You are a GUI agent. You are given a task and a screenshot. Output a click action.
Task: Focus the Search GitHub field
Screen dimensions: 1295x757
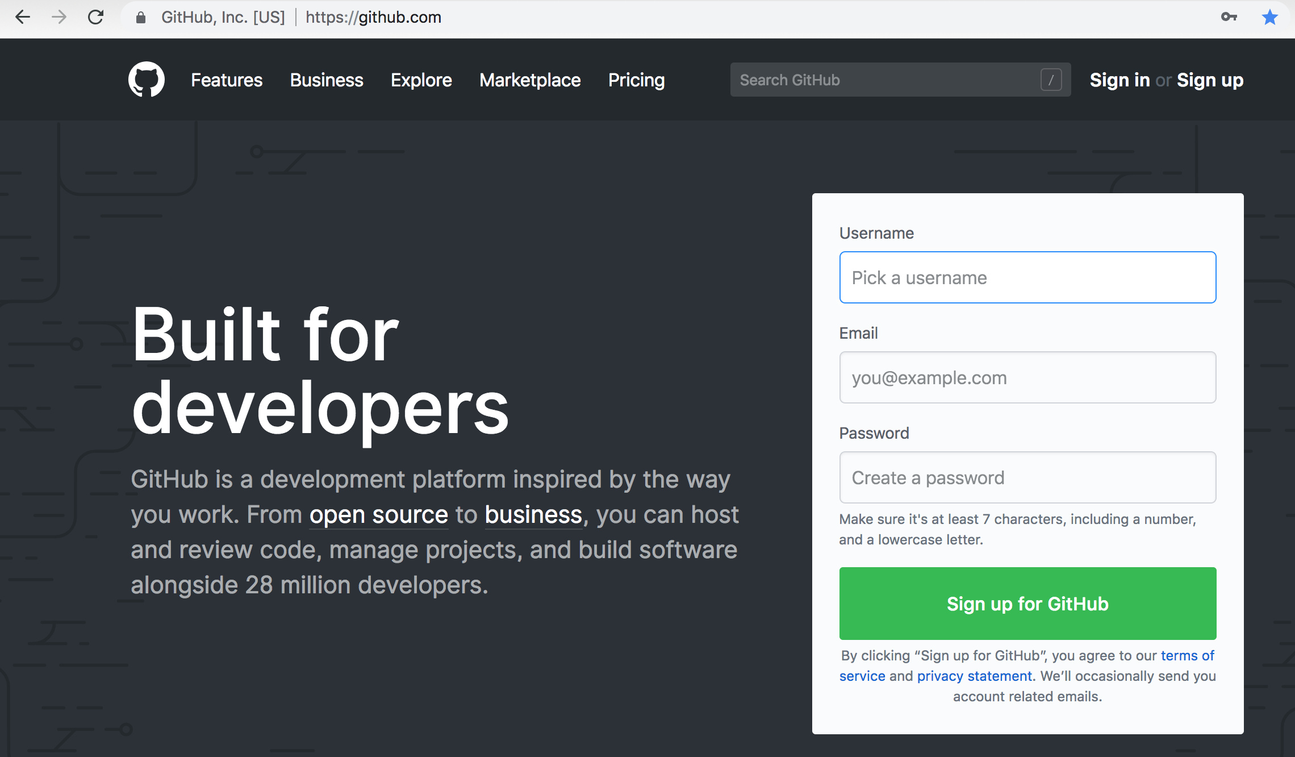886,80
